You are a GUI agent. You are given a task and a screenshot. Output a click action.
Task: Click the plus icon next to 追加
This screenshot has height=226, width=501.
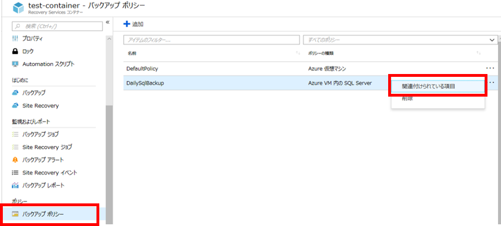tap(127, 24)
